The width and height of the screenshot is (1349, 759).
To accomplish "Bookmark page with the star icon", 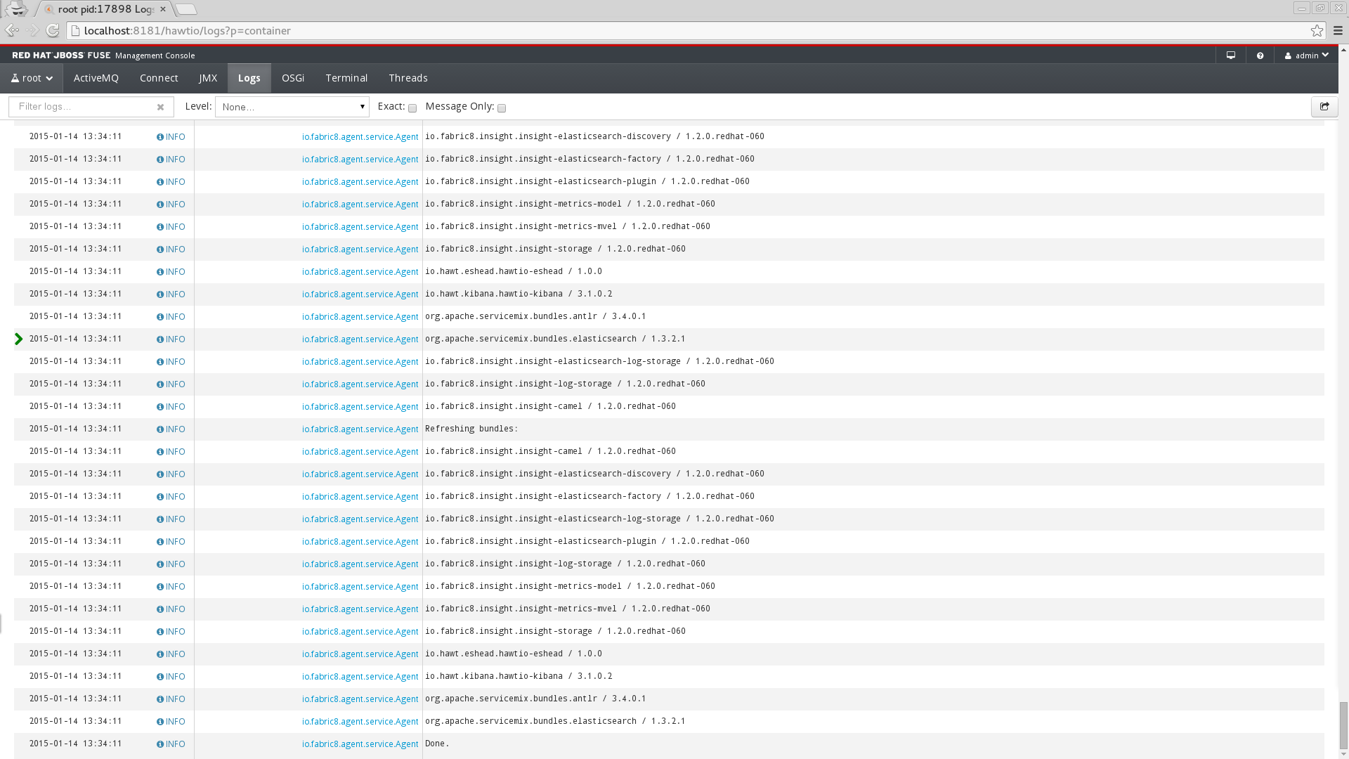I will coord(1317,30).
